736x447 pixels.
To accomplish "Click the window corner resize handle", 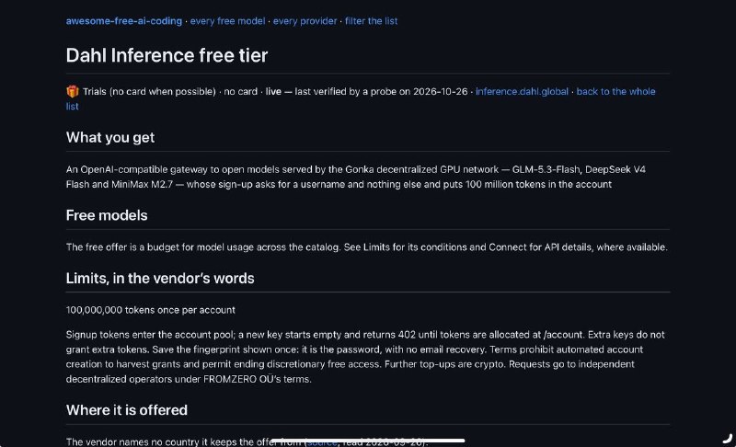I will click(727, 439).
